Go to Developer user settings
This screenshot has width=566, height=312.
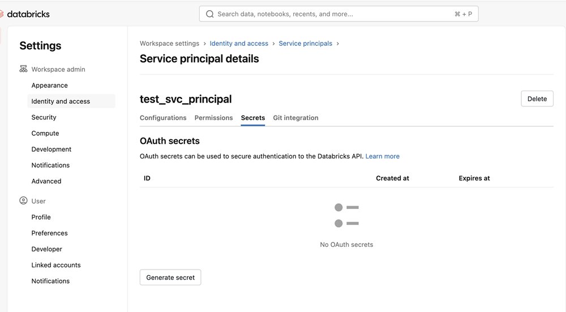[46, 249]
